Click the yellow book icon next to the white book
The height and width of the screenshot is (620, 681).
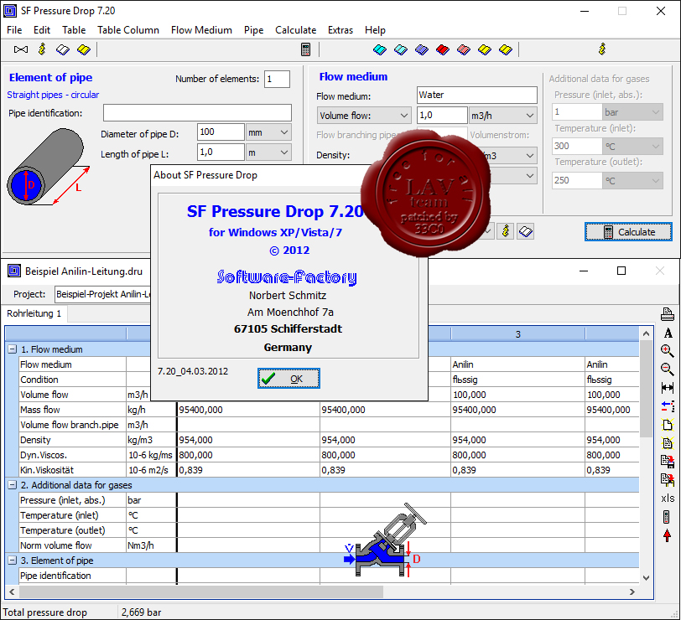(x=83, y=49)
